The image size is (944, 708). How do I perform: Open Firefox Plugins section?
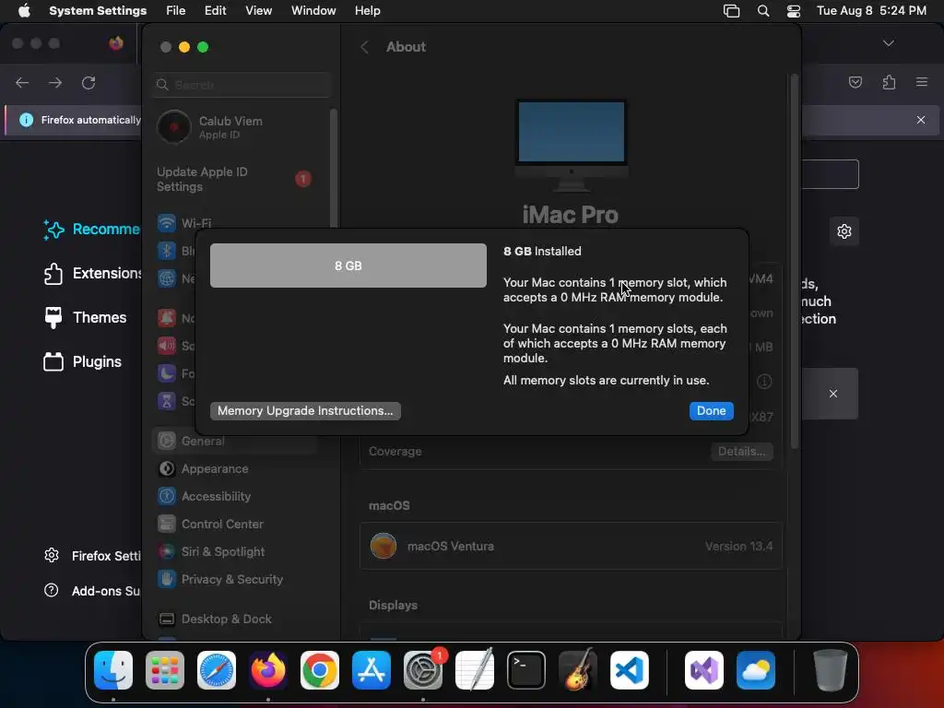coord(82,361)
